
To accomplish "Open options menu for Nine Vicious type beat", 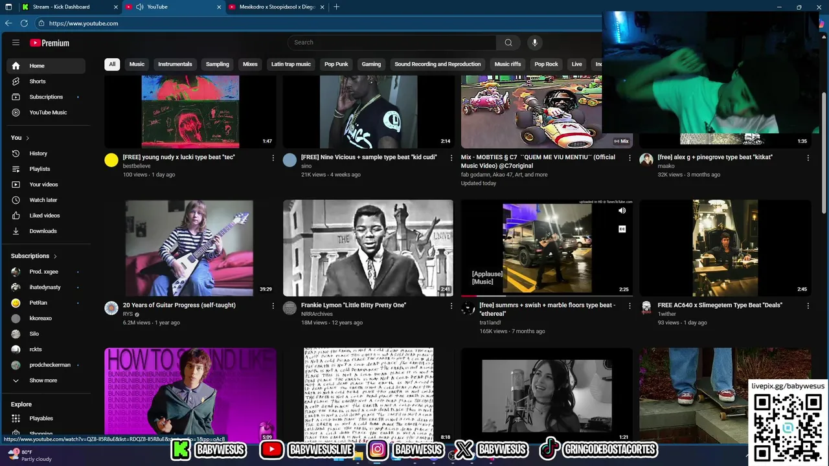I will click(x=451, y=158).
